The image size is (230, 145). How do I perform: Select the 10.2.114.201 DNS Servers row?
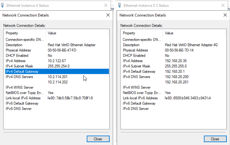click(x=57, y=77)
